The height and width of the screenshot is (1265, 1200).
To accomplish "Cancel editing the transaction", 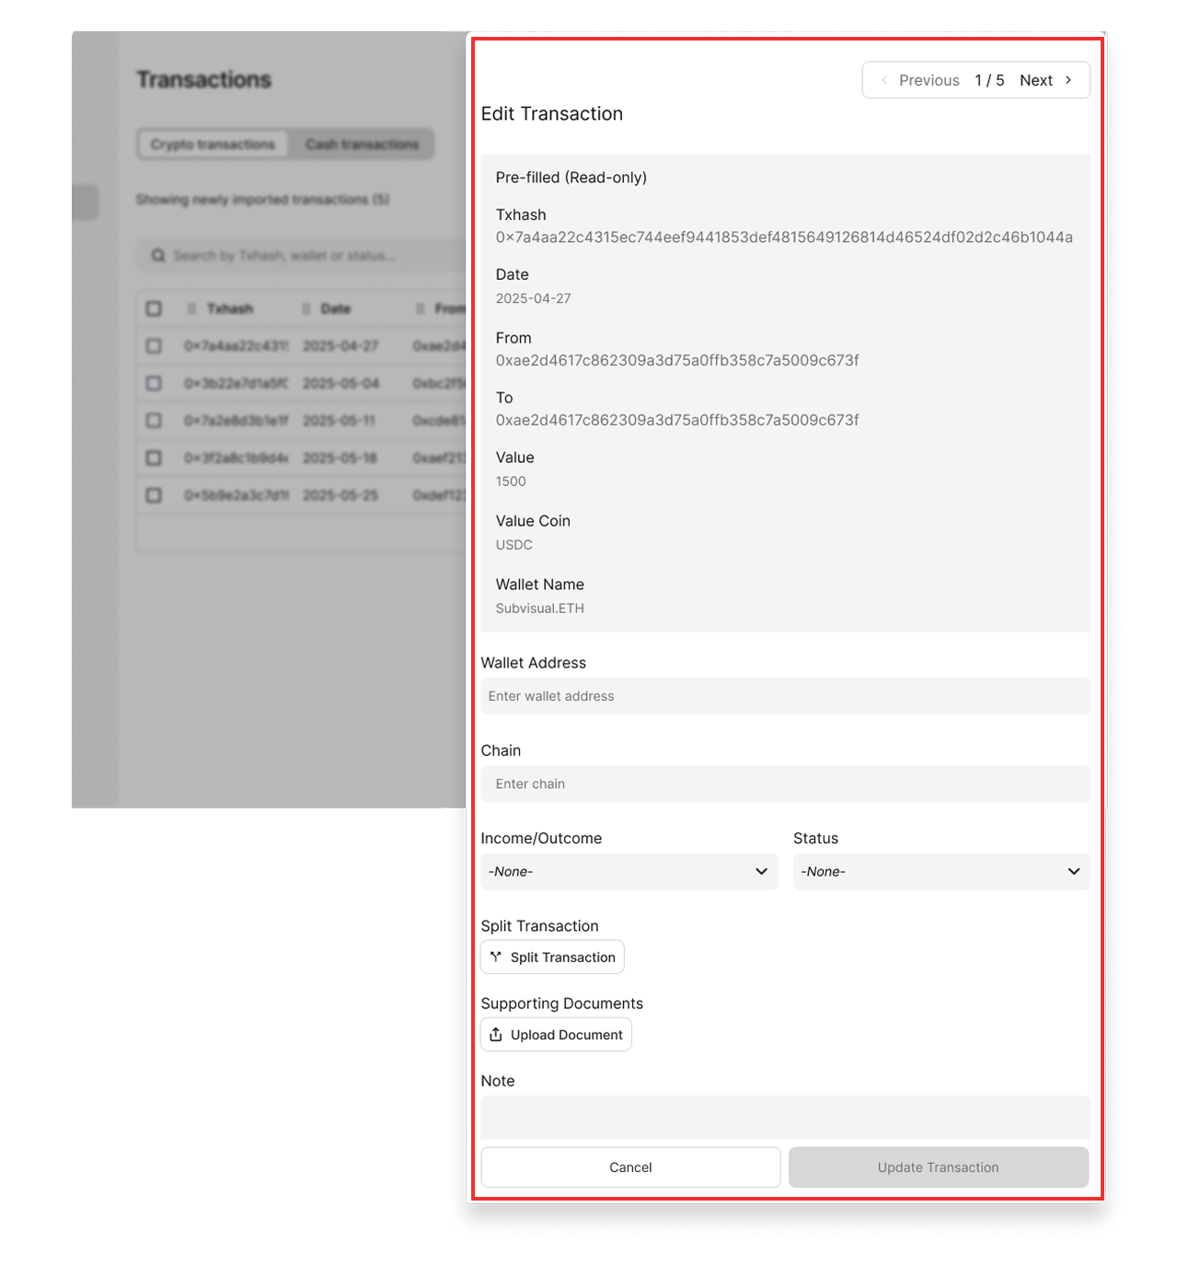I will 630,1166.
